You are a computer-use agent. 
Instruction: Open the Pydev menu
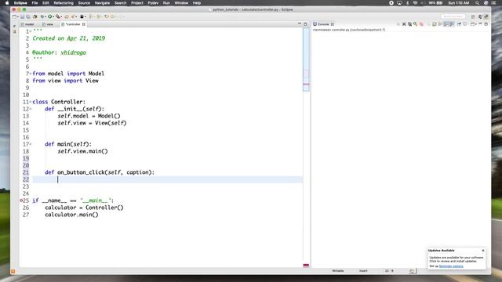[153, 3]
